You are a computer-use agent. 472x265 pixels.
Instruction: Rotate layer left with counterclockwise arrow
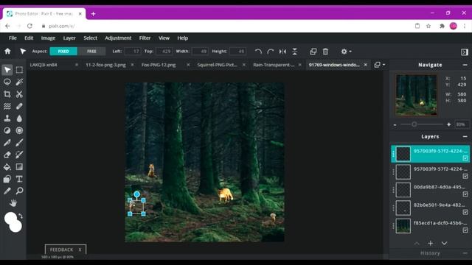click(x=258, y=52)
